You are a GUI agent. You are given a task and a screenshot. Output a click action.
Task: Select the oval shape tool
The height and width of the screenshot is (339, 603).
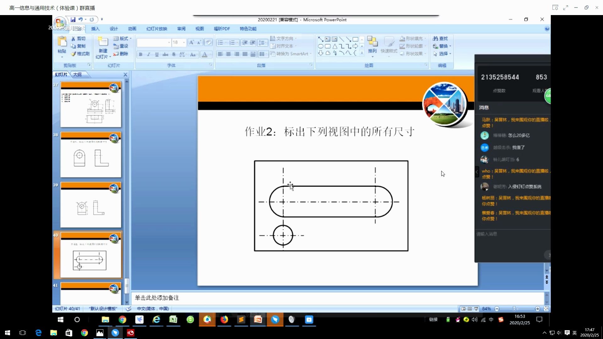click(320, 46)
